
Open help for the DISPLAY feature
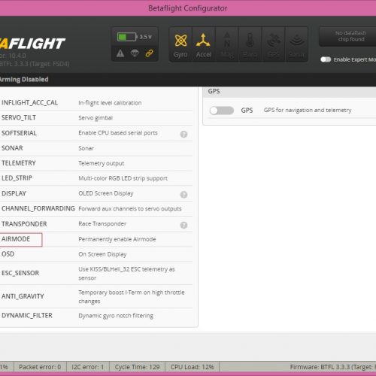[183, 195]
